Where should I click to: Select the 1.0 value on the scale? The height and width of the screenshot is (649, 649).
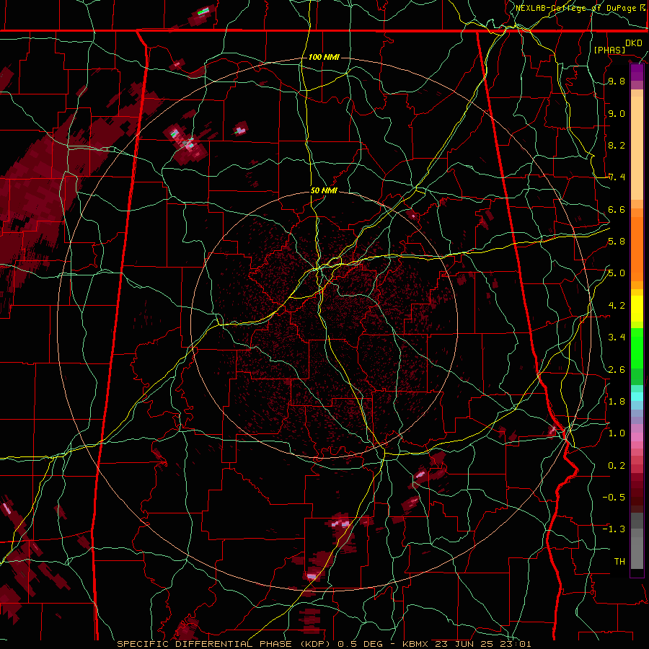point(617,433)
